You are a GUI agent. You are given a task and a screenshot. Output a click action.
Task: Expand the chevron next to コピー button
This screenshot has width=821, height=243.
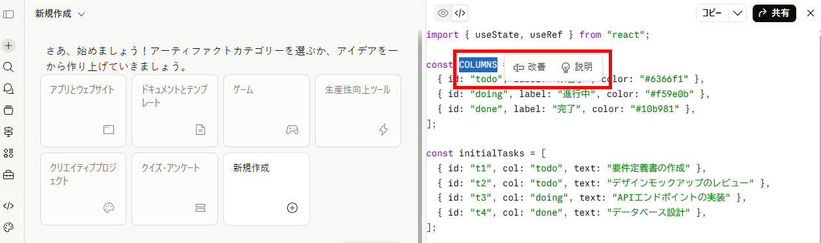738,13
